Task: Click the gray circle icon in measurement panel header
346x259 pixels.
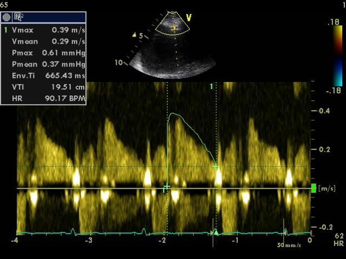Action: pos(6,17)
